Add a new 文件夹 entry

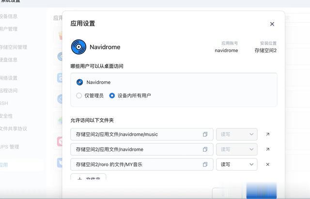88,177
